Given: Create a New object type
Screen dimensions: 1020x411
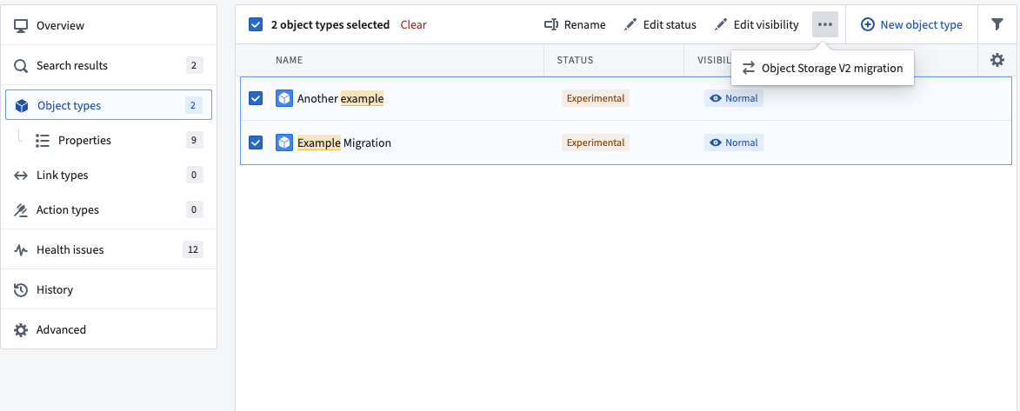Looking at the screenshot, I should [x=911, y=24].
